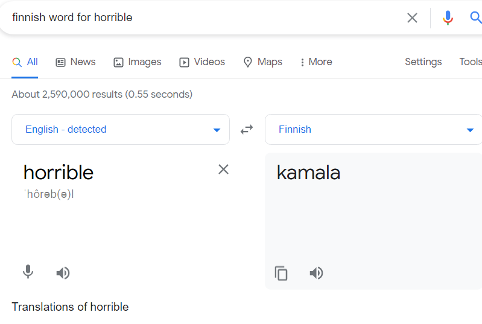This screenshot has height=324, width=482.
Task: Listen to the pronunciation of 'horrible'
Action: 63,273
